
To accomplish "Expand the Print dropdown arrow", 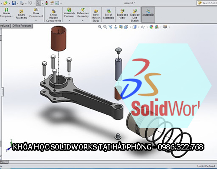I will 26,3.
